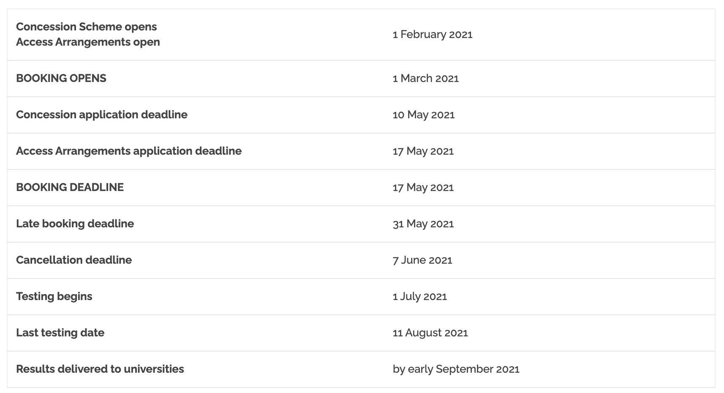Select the BOOKING DEADLINE '17 May 2021' date
Image resolution: width=724 pixels, height=393 pixels.
(x=423, y=187)
